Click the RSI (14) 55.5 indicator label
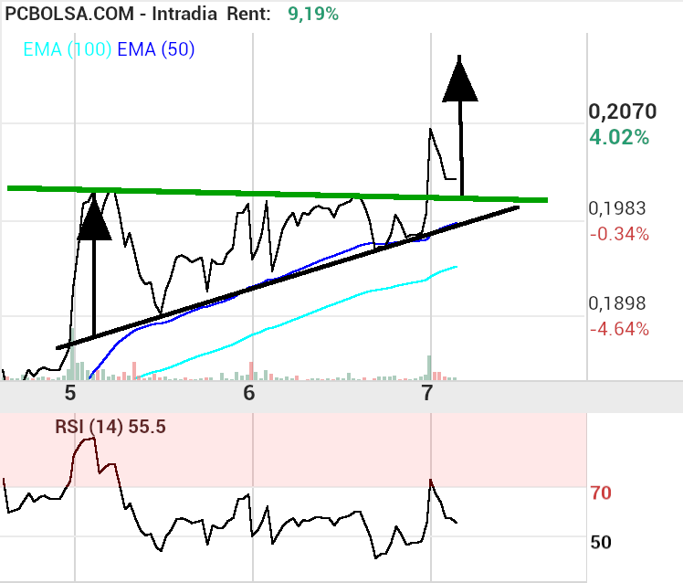Image resolution: width=683 pixels, height=583 pixels. 110,425
